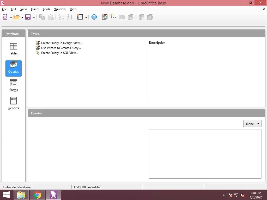Open File Explorer from the taskbar

point(21,195)
